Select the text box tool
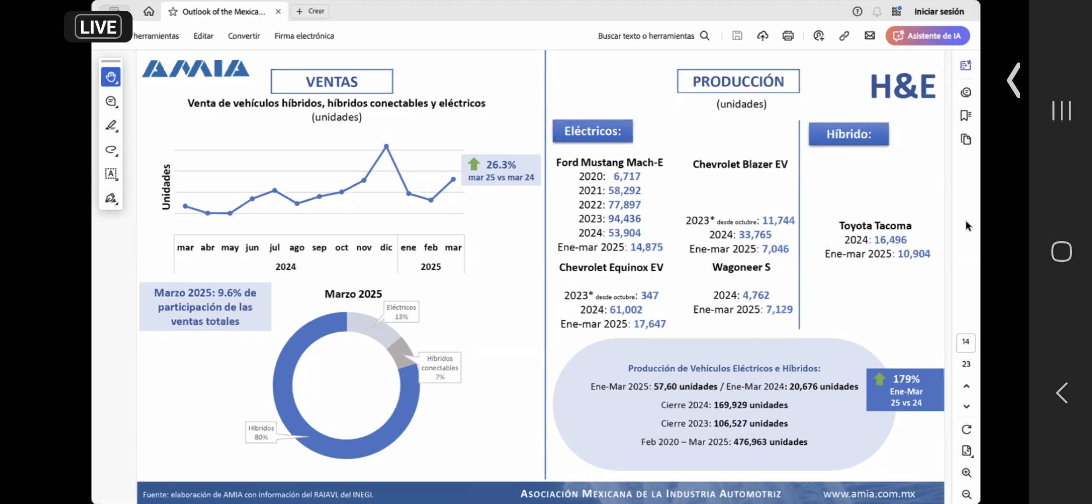The width and height of the screenshot is (1092, 504). (111, 174)
